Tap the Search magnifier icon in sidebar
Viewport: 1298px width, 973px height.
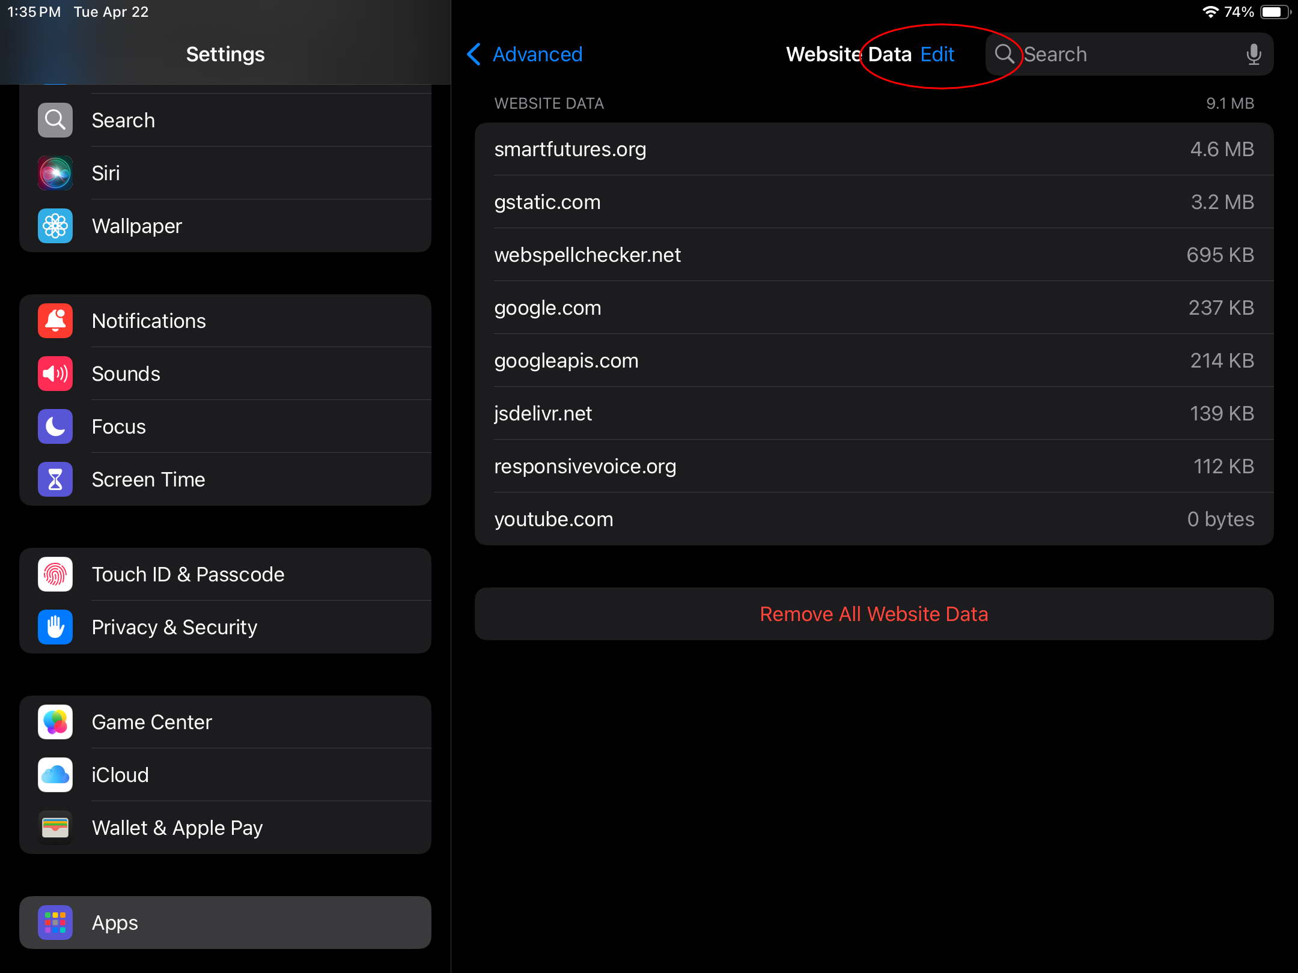[55, 120]
